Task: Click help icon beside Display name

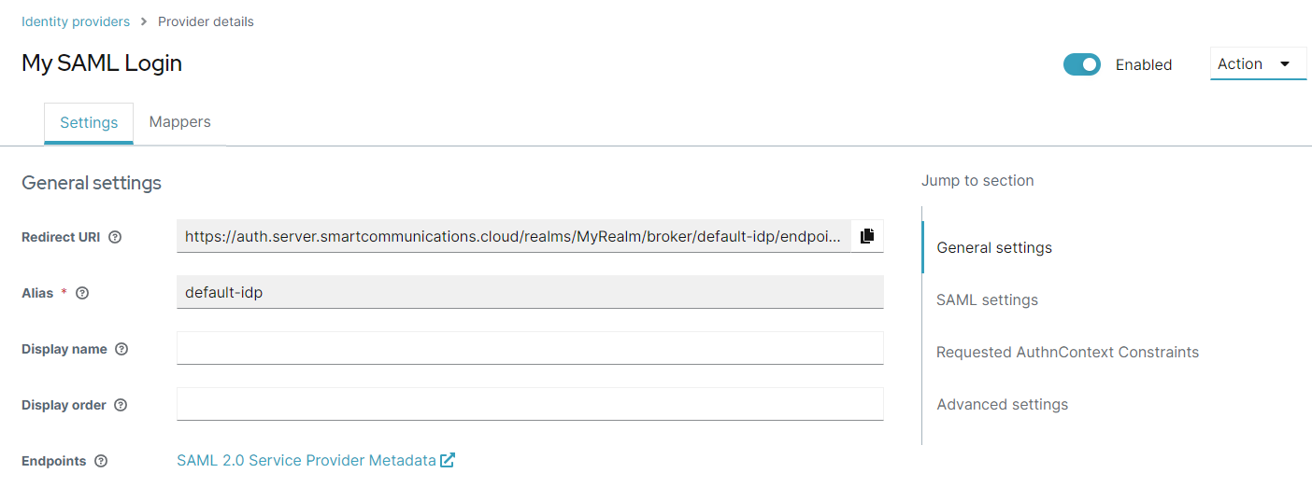Action: (121, 349)
